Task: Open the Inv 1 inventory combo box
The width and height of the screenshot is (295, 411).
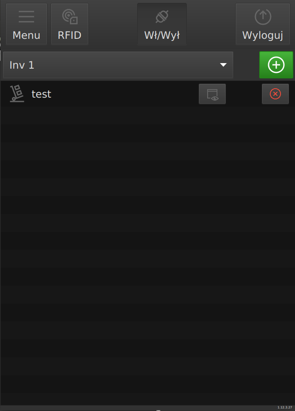Action: click(x=118, y=65)
